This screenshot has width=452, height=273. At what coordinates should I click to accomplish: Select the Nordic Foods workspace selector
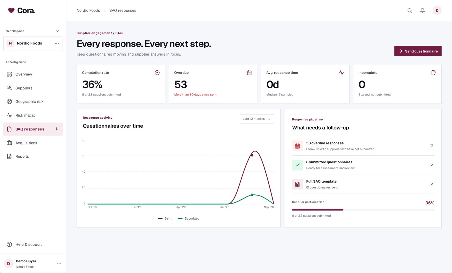[x=33, y=44]
